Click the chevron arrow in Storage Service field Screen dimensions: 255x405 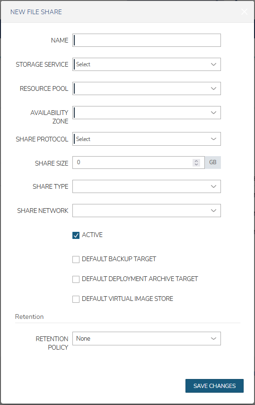pyautogui.click(x=213, y=64)
